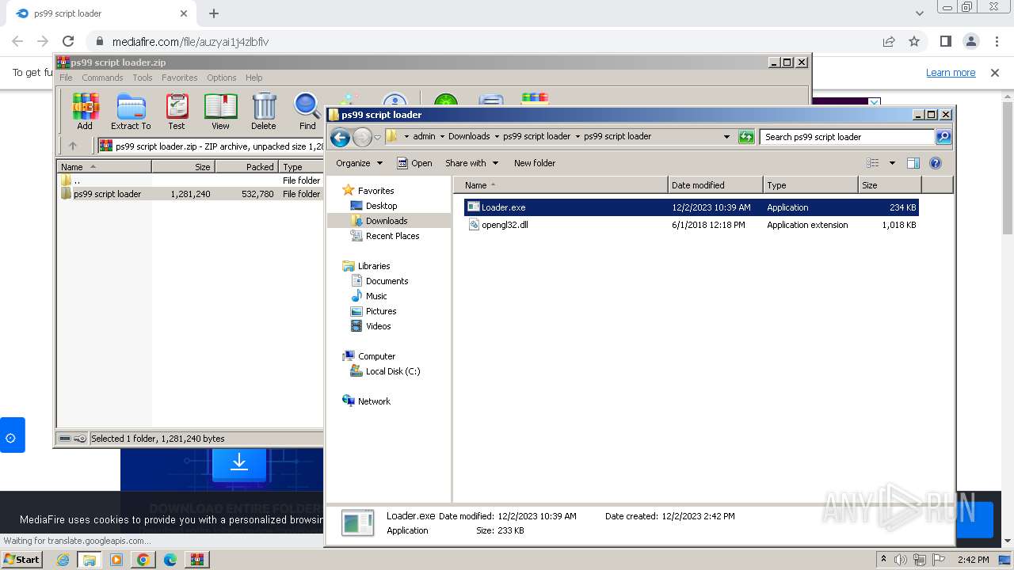Reload the Chrome page
This screenshot has width=1014, height=570.
pos(68,41)
